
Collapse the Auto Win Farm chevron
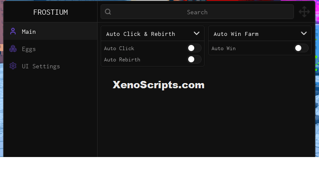pyautogui.click(x=304, y=33)
